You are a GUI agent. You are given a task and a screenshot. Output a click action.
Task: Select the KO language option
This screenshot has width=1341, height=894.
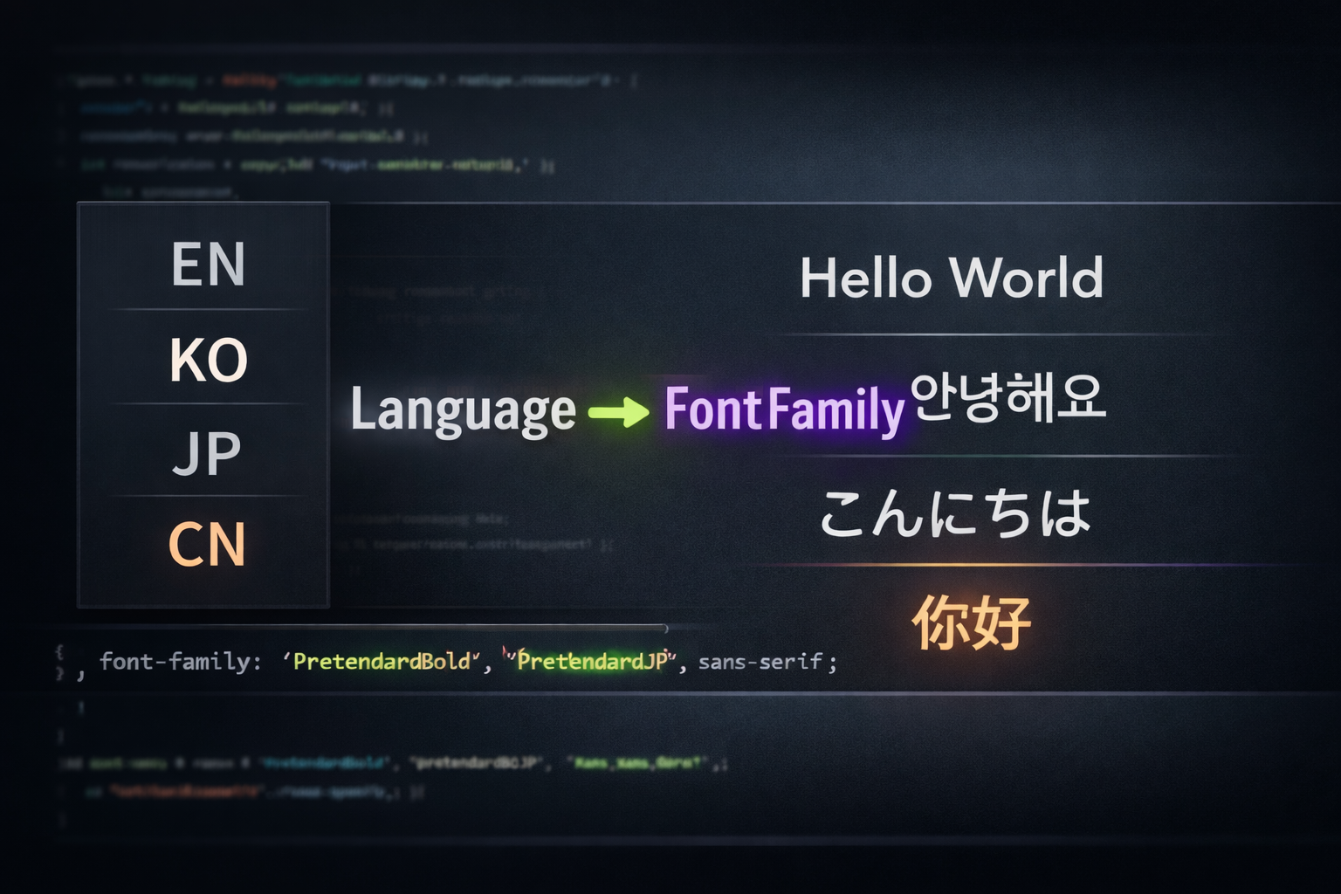coord(209,359)
